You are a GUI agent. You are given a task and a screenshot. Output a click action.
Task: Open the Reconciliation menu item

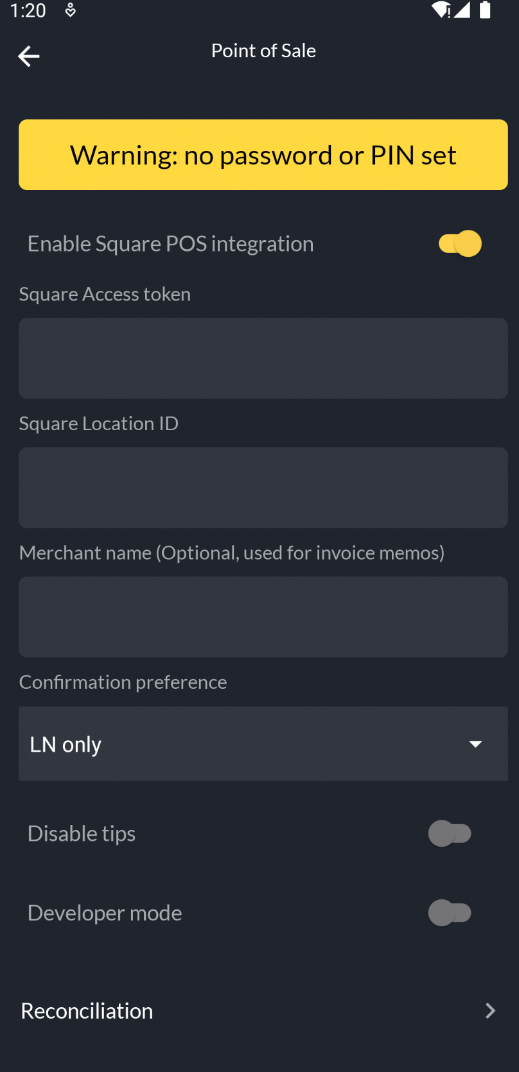pos(87,1011)
